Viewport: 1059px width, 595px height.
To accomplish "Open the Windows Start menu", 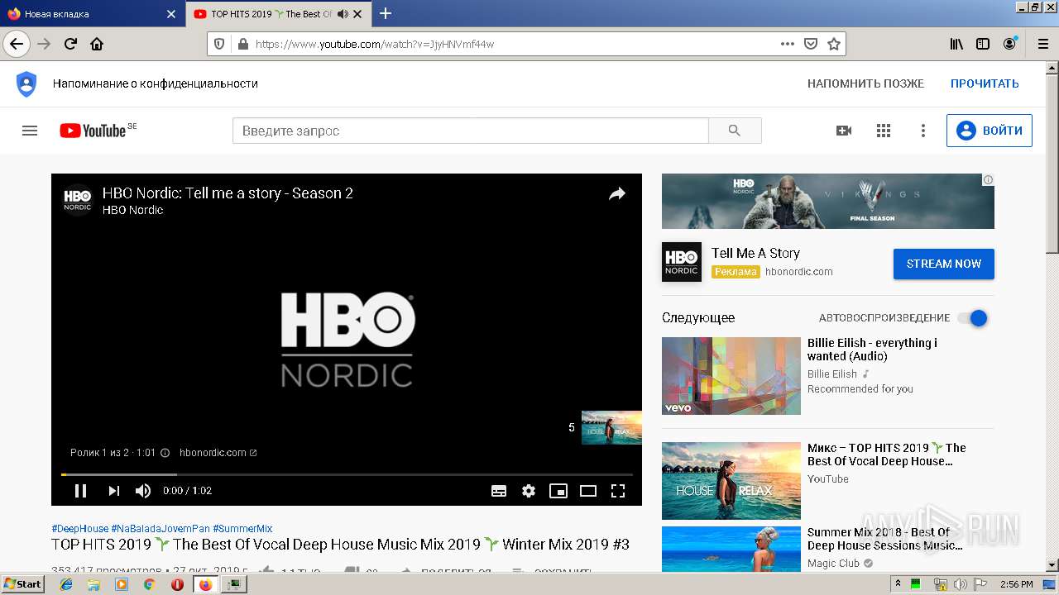I will pos(22,583).
